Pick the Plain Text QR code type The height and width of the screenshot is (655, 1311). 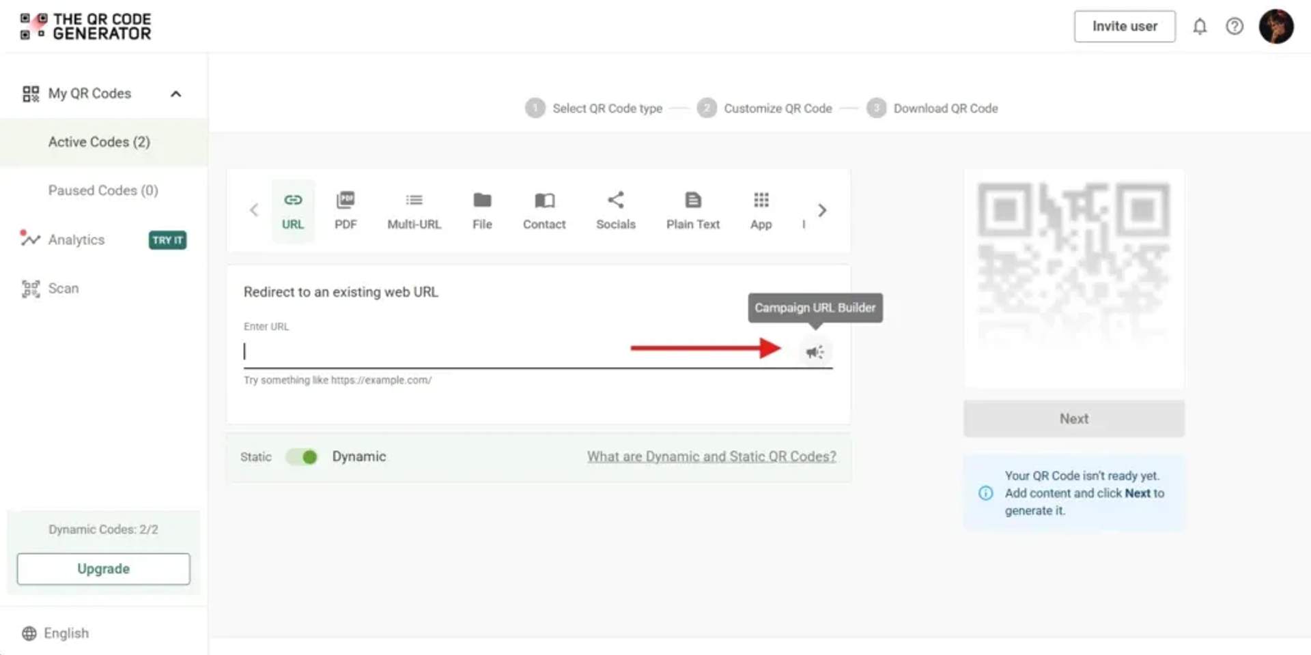coord(692,211)
